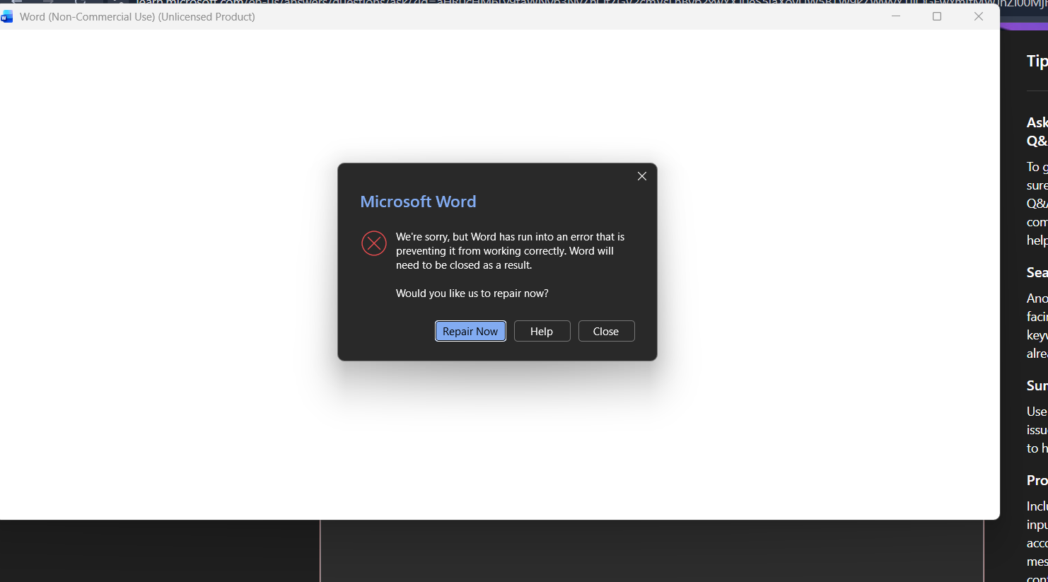This screenshot has width=1048, height=582.
Task: Click "Would you like us to repair now?" text
Action: (472, 293)
